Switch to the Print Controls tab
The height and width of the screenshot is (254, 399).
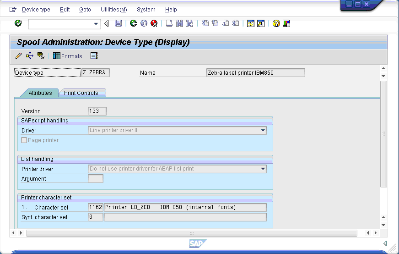[x=81, y=93]
